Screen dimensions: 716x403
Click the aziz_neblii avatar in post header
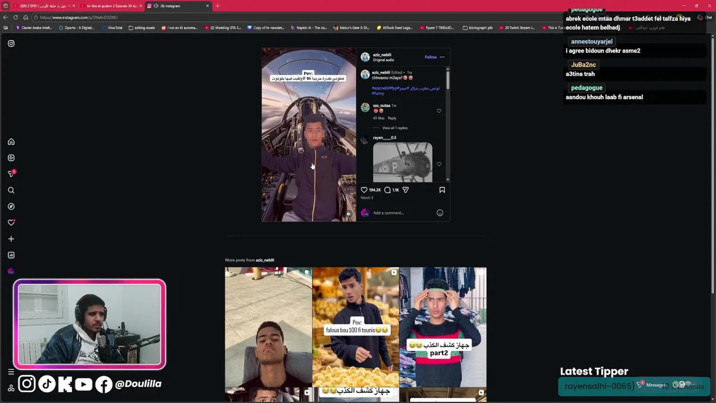pos(365,57)
